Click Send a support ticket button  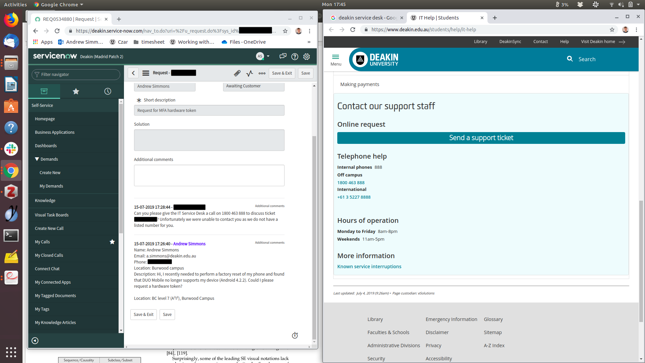click(x=481, y=138)
